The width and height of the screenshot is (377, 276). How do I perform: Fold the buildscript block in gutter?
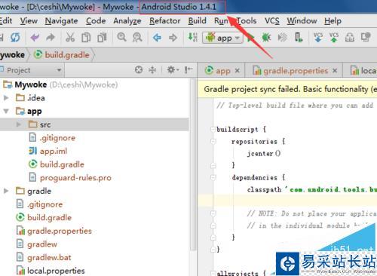click(213, 130)
